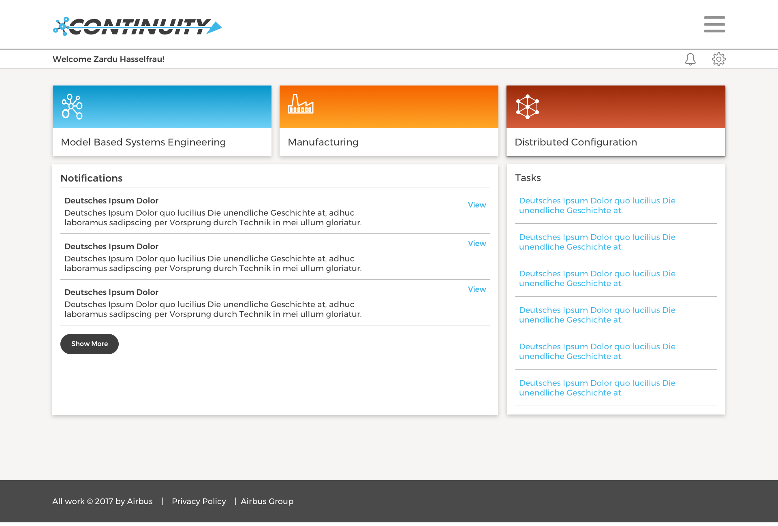View the third notification
778x526 pixels.
tap(477, 289)
